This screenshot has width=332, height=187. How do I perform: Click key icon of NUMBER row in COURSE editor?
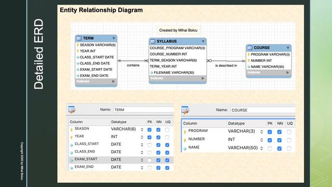(185, 140)
